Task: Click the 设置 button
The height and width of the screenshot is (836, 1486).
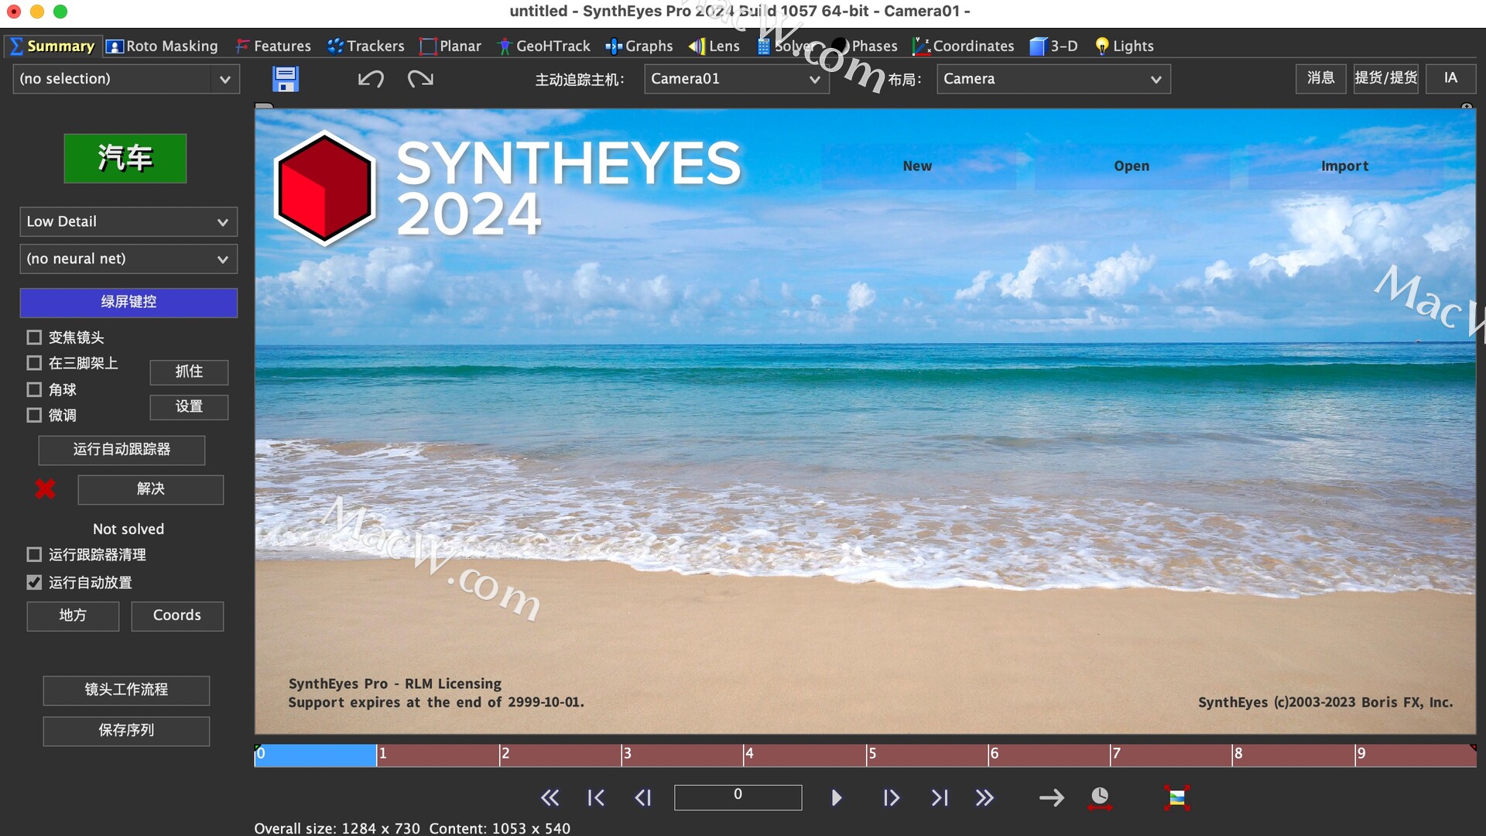Action: pyautogui.click(x=189, y=406)
